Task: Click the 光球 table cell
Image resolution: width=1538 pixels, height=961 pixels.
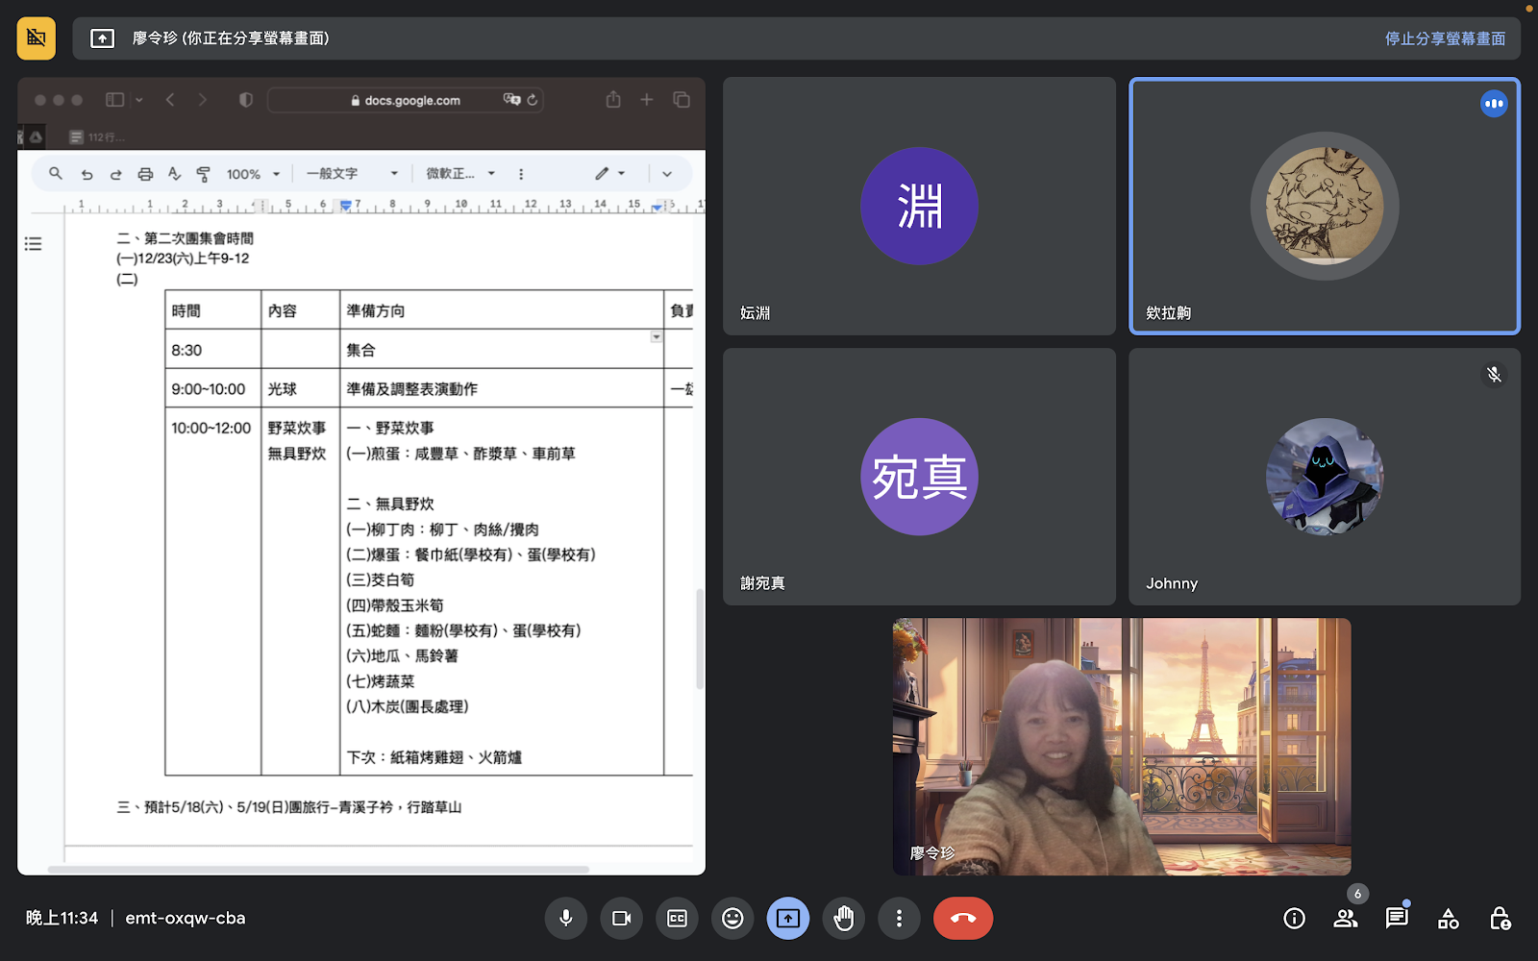Action: tap(301, 389)
